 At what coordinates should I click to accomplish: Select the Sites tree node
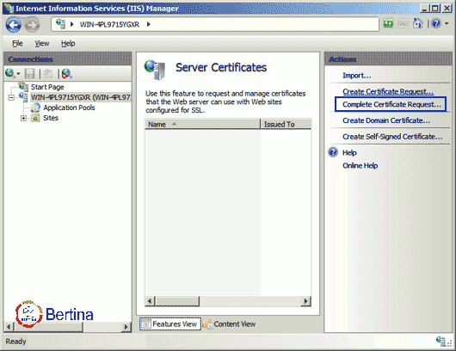point(51,118)
